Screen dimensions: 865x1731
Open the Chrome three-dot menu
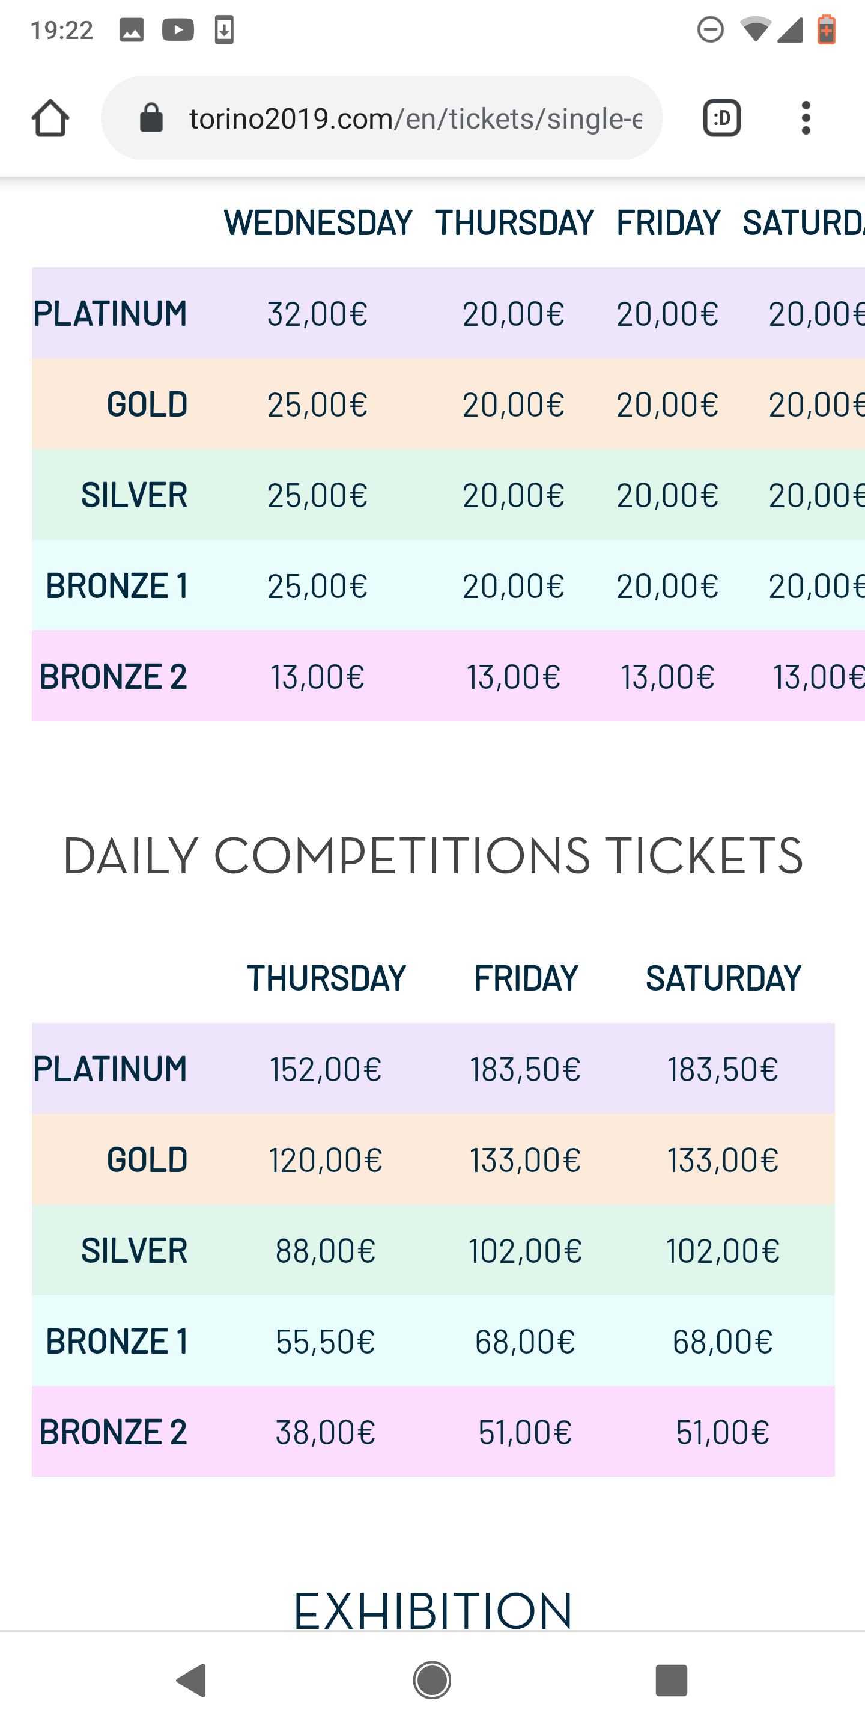point(806,118)
